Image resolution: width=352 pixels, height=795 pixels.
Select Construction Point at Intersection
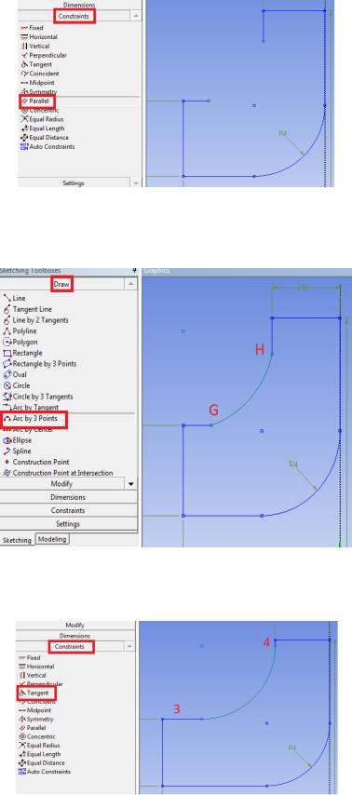coord(58,473)
